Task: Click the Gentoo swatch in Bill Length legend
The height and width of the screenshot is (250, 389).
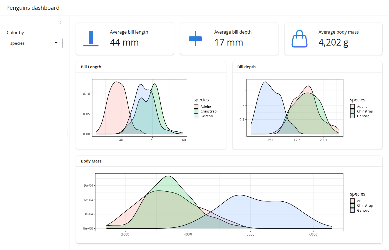Action: (x=196, y=116)
